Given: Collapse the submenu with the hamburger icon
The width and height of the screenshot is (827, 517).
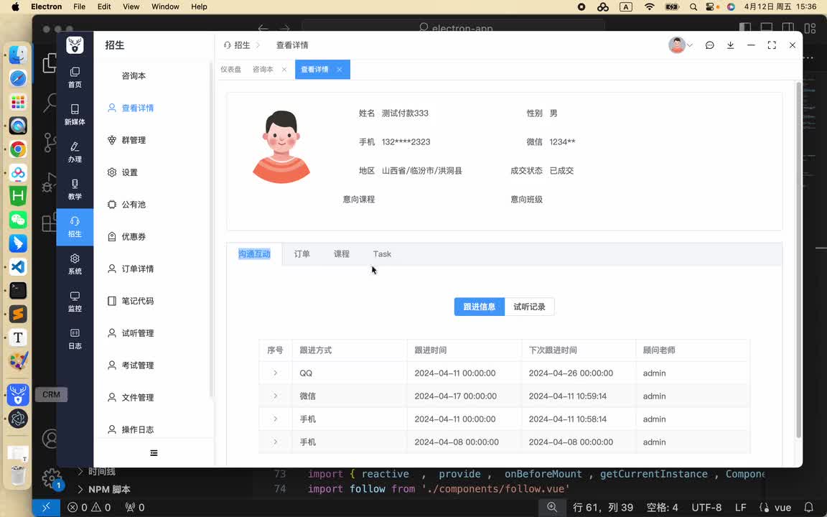Looking at the screenshot, I should click(154, 453).
